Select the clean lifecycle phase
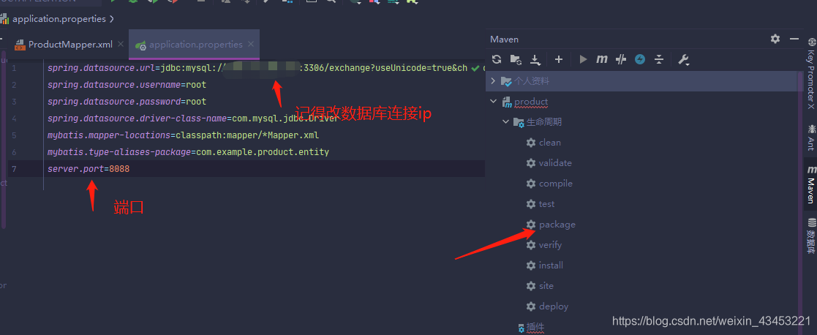 [550, 142]
